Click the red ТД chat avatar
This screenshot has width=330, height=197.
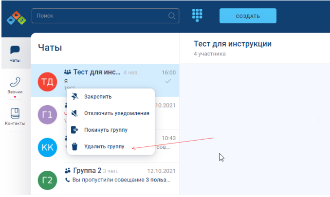pyautogui.click(x=48, y=80)
